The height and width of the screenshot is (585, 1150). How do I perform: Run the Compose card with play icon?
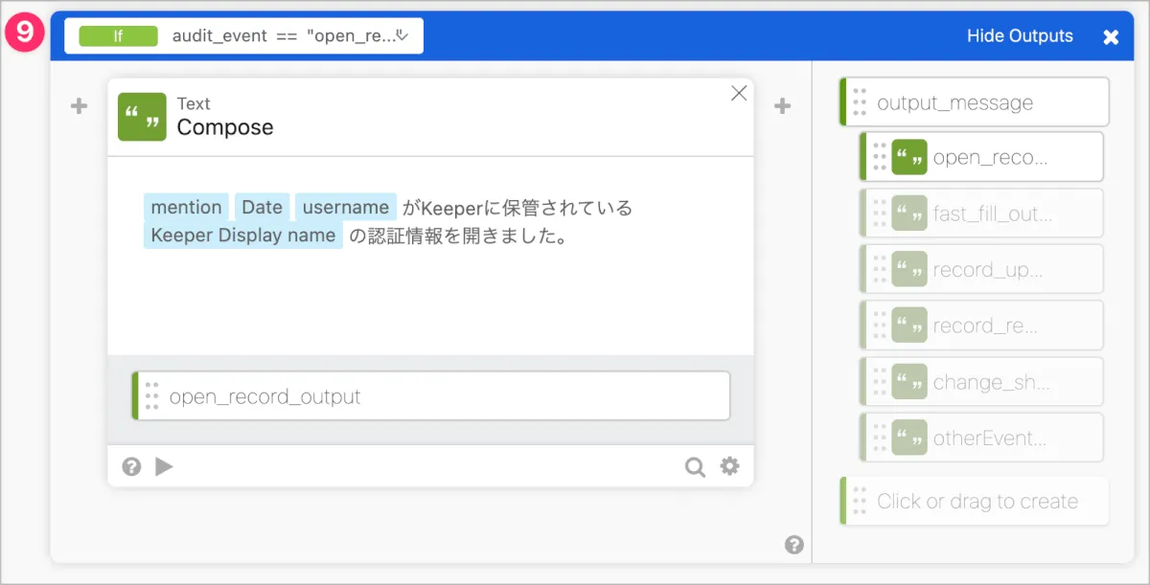coord(164,466)
